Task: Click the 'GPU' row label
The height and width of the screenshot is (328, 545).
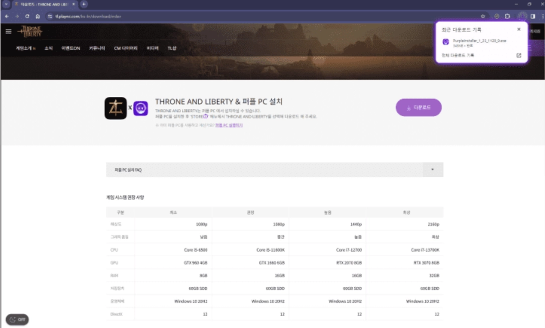Action: point(114,263)
